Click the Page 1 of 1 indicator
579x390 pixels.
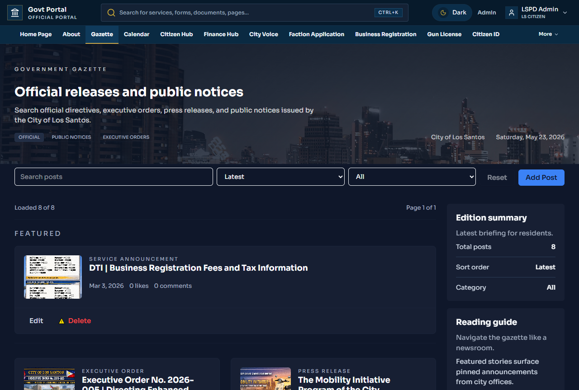[x=421, y=208]
